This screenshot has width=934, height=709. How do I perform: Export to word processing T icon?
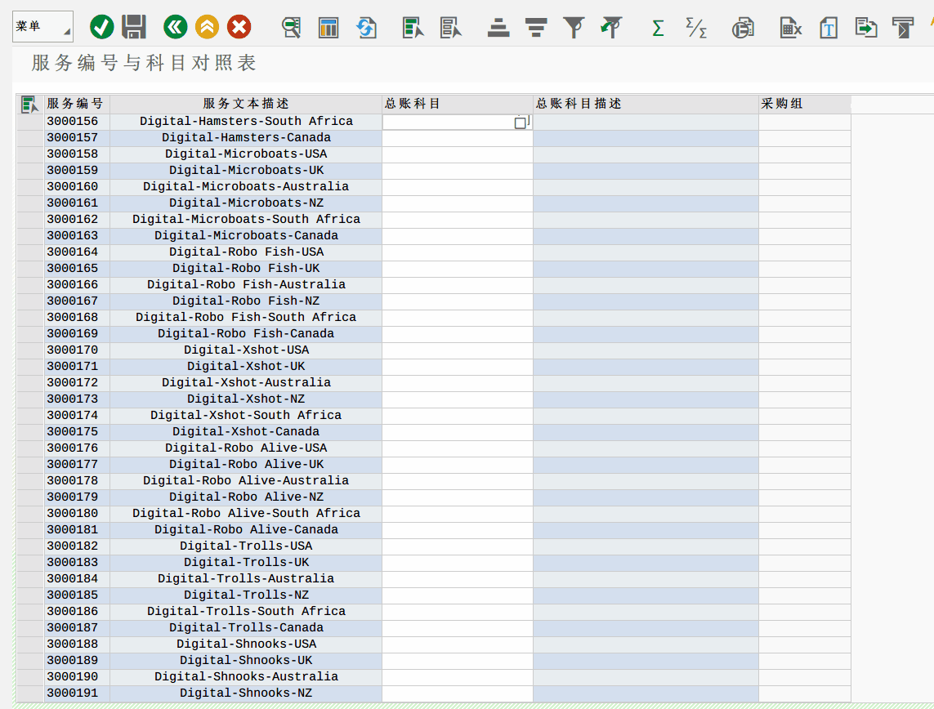point(828,28)
